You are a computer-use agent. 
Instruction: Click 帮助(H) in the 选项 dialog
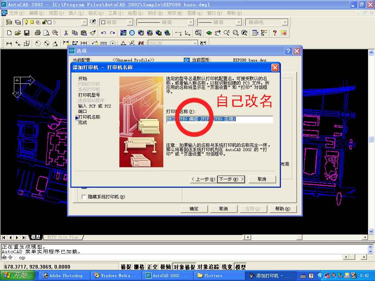coord(283,209)
